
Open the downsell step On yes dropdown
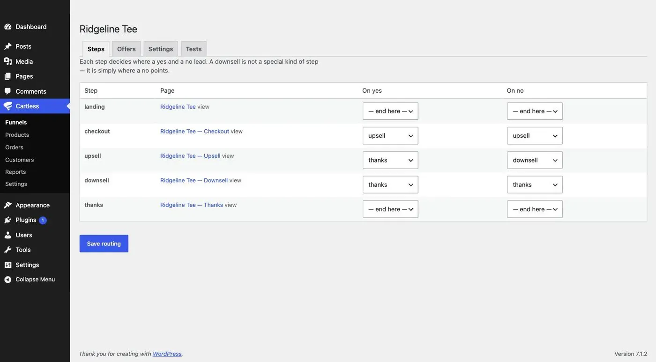point(390,185)
